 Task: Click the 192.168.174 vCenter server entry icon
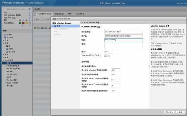35,28
